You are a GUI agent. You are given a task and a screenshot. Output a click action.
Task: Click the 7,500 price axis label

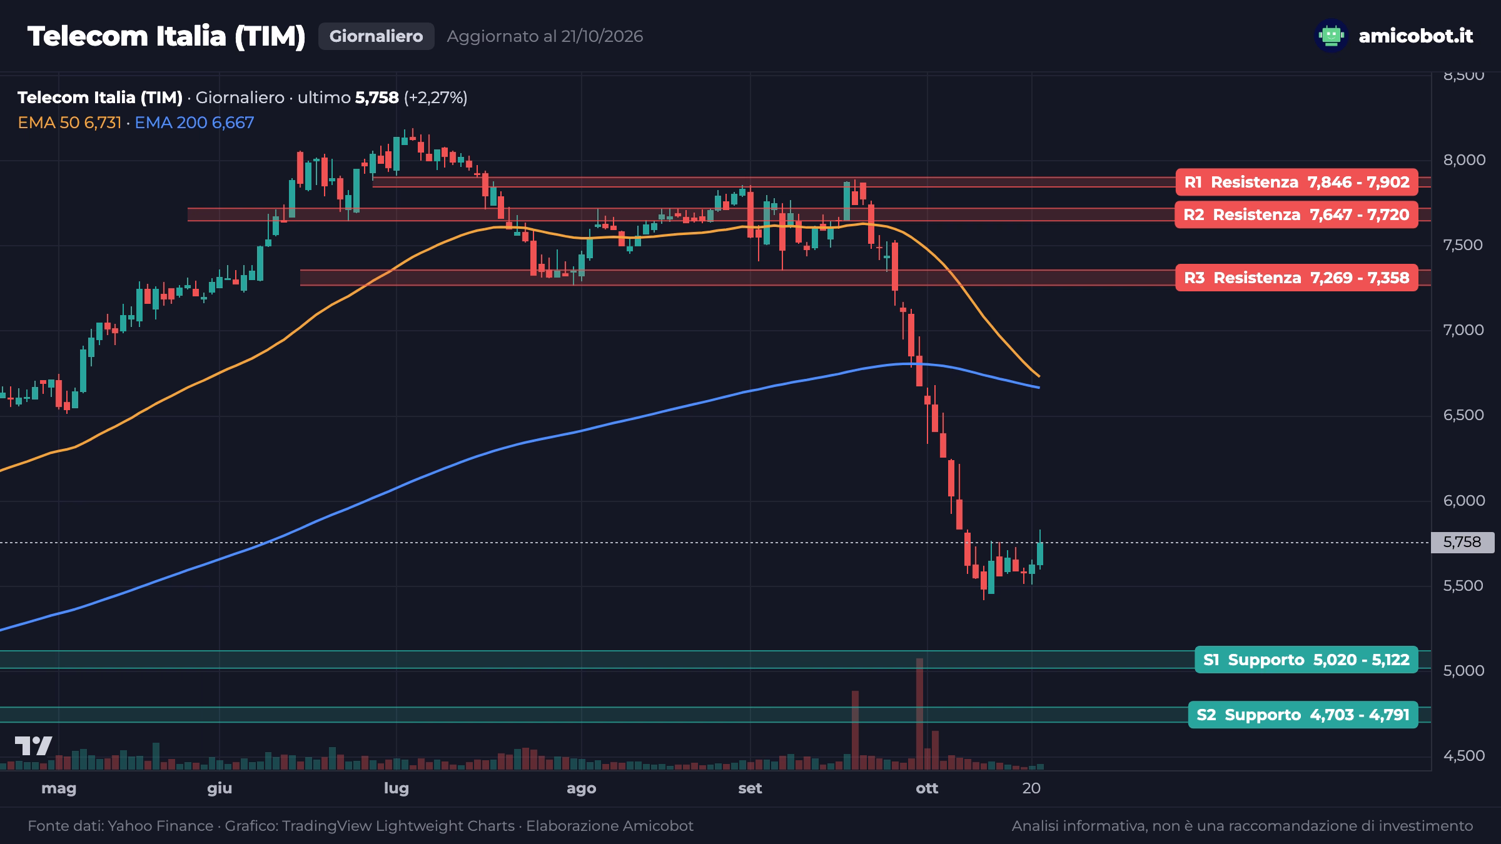(1463, 245)
